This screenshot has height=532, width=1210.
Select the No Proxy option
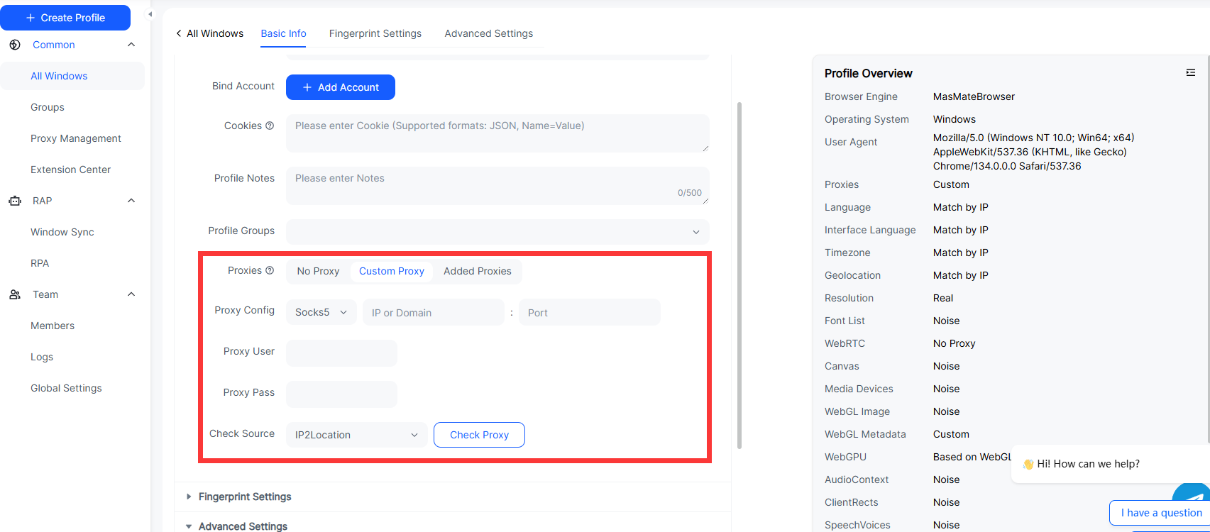(x=318, y=271)
